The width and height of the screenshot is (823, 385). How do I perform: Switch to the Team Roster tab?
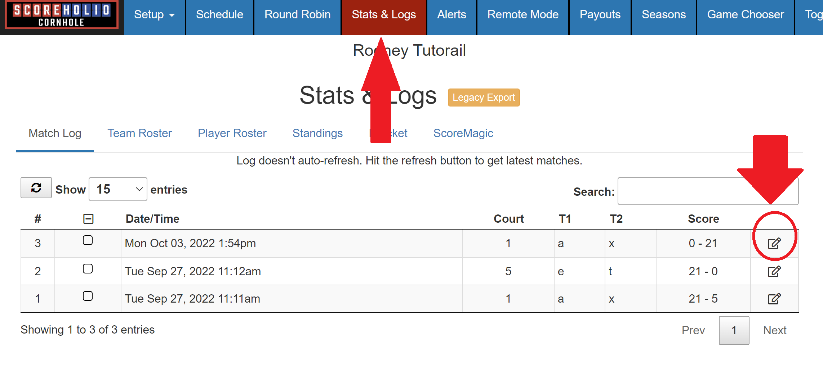click(x=139, y=133)
